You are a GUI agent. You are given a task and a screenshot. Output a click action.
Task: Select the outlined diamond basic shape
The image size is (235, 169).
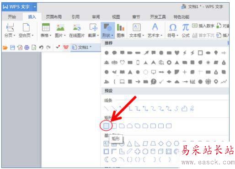tap(161, 143)
